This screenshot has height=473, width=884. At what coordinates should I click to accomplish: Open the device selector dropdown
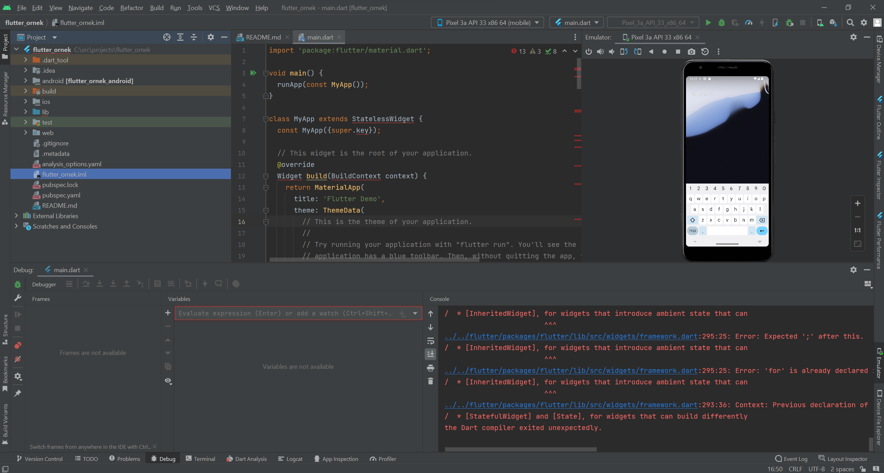pos(488,22)
